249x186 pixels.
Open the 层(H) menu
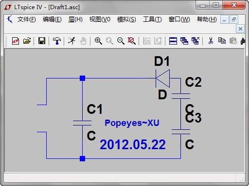pos(75,19)
